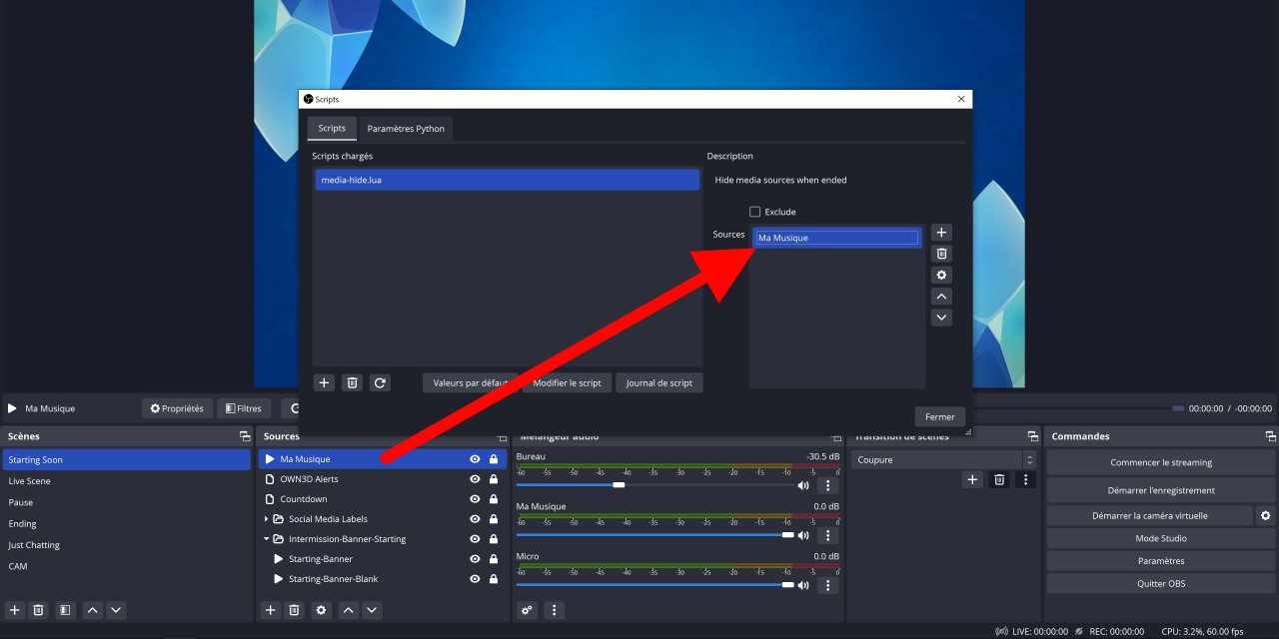
Task: Move the Sources entry up with arrow icon
Action: (x=940, y=296)
